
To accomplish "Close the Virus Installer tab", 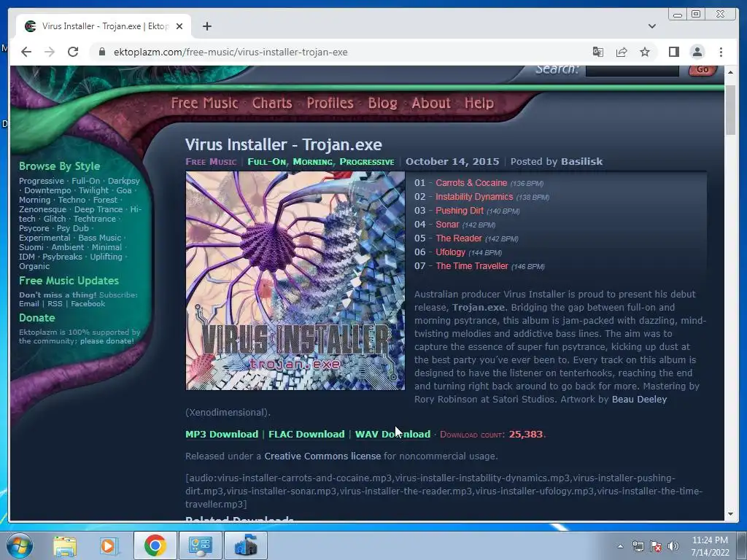I will tap(179, 26).
